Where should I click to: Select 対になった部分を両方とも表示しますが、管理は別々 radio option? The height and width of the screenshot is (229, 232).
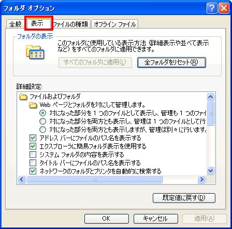click(x=42, y=129)
